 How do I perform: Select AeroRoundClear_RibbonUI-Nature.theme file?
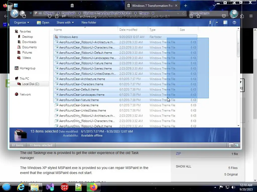[125, 63]
